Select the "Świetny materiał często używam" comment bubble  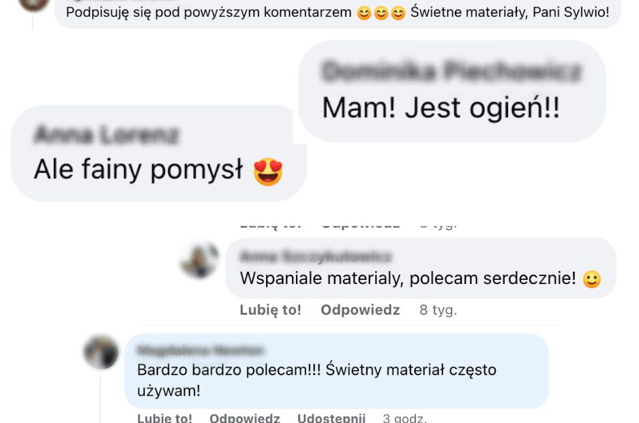tap(337, 371)
